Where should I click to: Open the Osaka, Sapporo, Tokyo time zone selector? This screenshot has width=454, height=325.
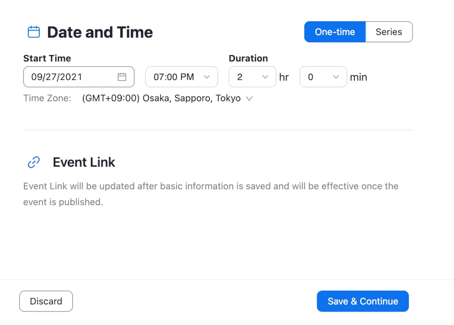[x=162, y=99]
